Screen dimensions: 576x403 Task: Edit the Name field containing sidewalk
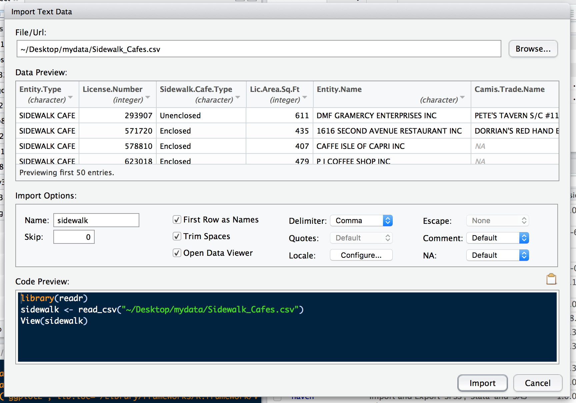tap(96, 220)
